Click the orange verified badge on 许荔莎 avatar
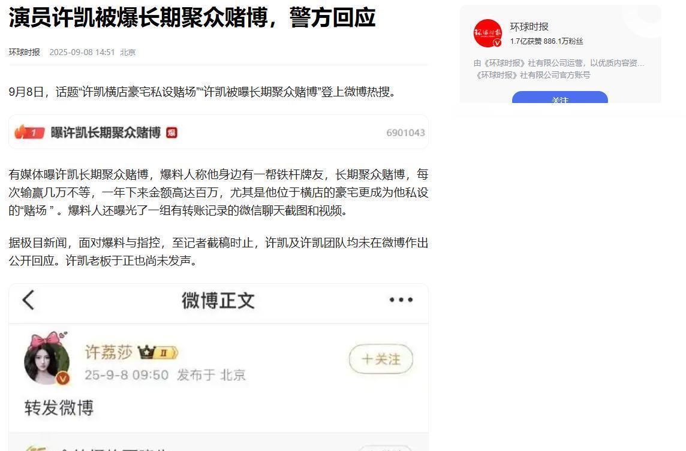Viewport: 686px width, 451px height. [62, 379]
